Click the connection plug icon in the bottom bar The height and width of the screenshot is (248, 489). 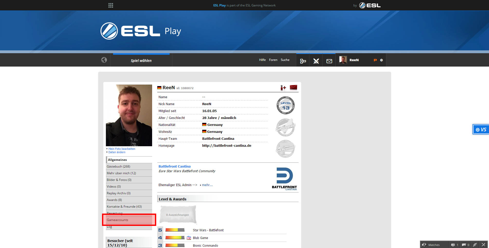coord(475,245)
